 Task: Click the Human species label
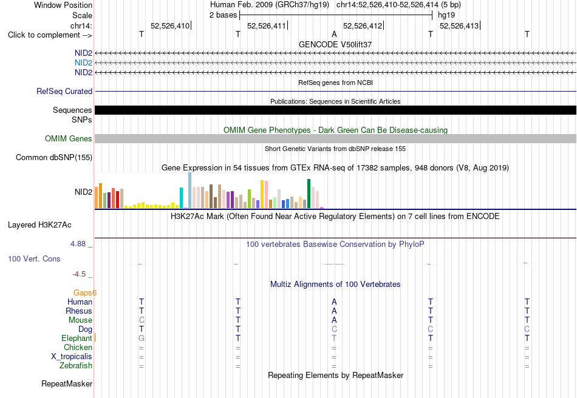pyautogui.click(x=80, y=302)
